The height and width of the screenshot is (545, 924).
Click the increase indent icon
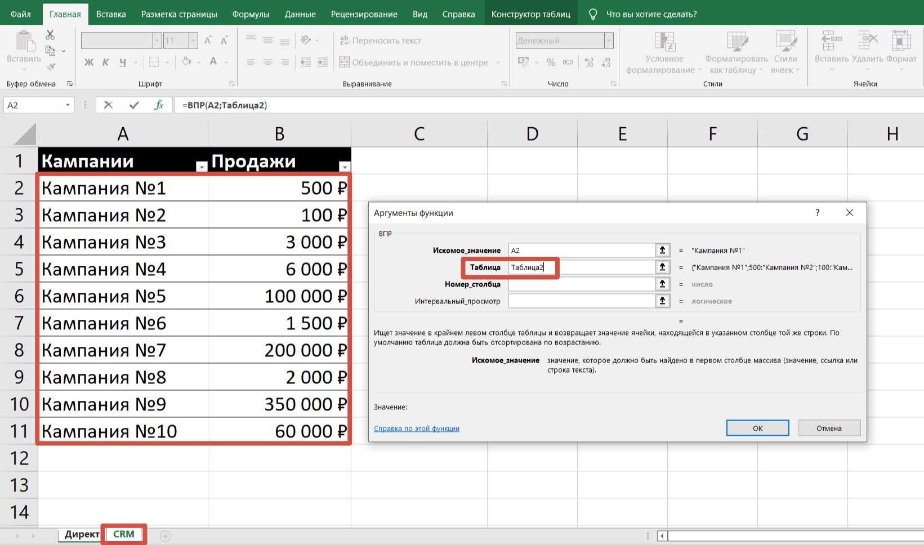(323, 62)
